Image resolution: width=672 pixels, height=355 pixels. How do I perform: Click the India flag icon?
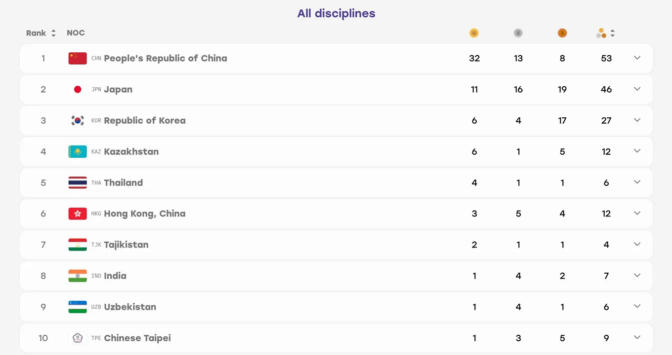click(78, 276)
